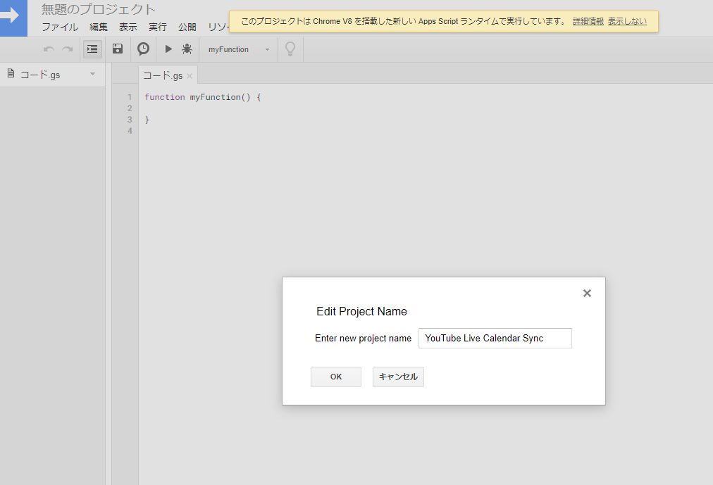
Task: Click the blue arrow Apps Script logo
Action: tap(13, 18)
